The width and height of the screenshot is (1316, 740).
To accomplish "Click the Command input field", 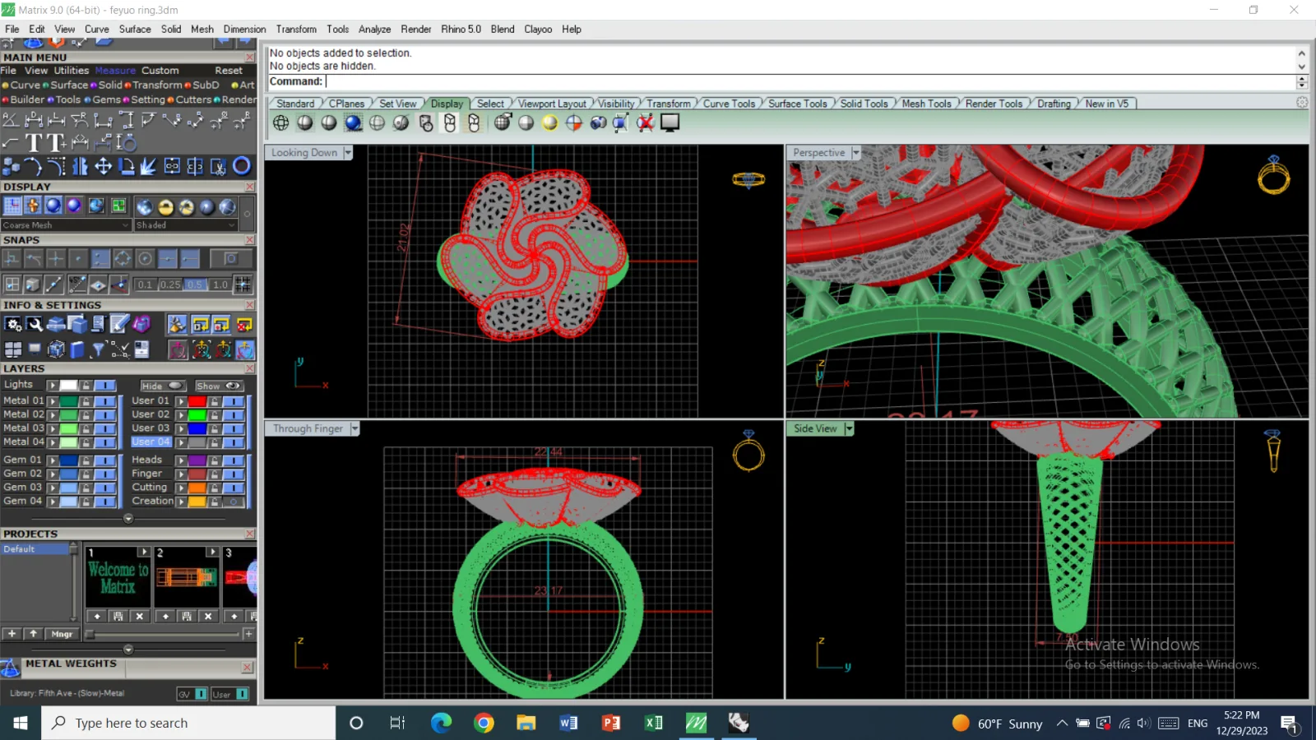I will pos(810,81).
